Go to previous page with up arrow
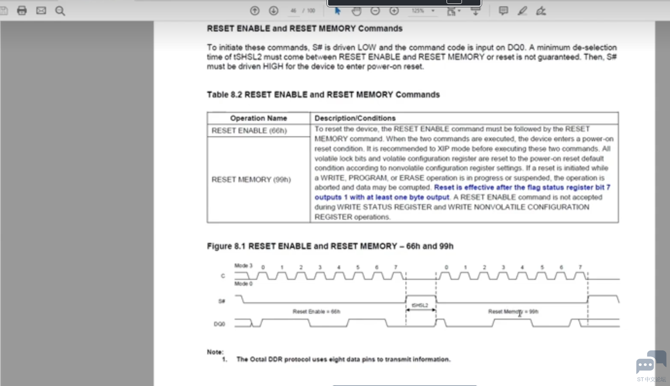 (x=255, y=11)
